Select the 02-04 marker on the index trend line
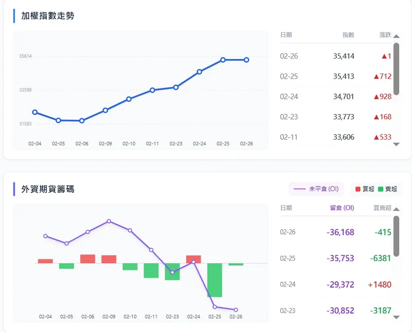This screenshot has width=412, height=332. 35,112
